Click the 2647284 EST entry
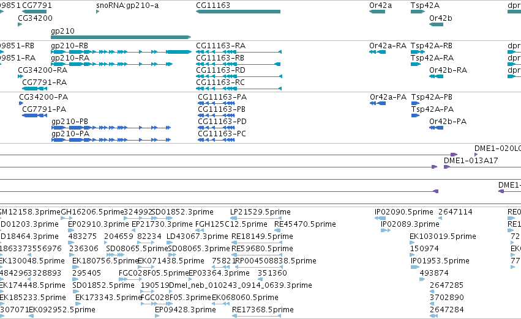521x319 pixels. [x=433, y=316]
